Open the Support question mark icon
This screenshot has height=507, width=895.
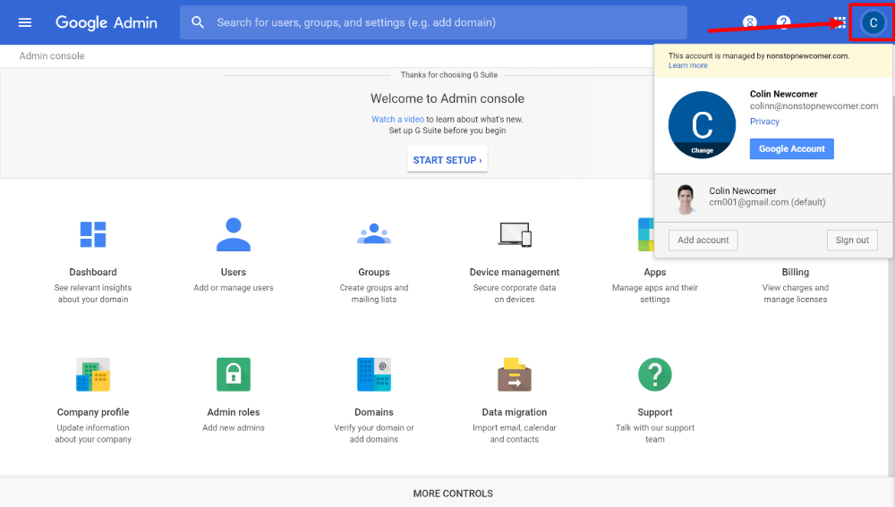[655, 375]
